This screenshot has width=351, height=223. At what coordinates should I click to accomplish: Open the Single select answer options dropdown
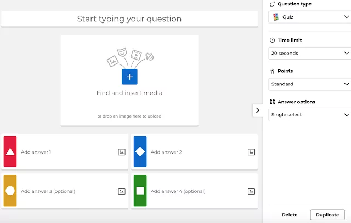[310, 115]
